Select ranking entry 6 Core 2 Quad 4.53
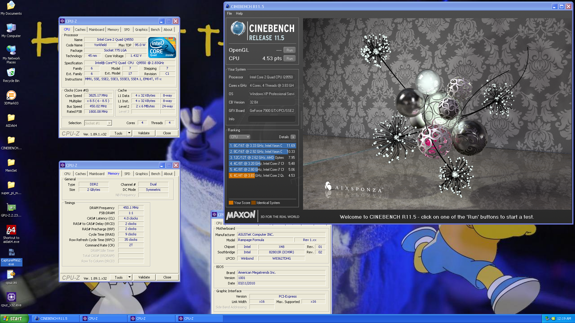Image resolution: width=575 pixels, height=323 pixels. click(262, 176)
